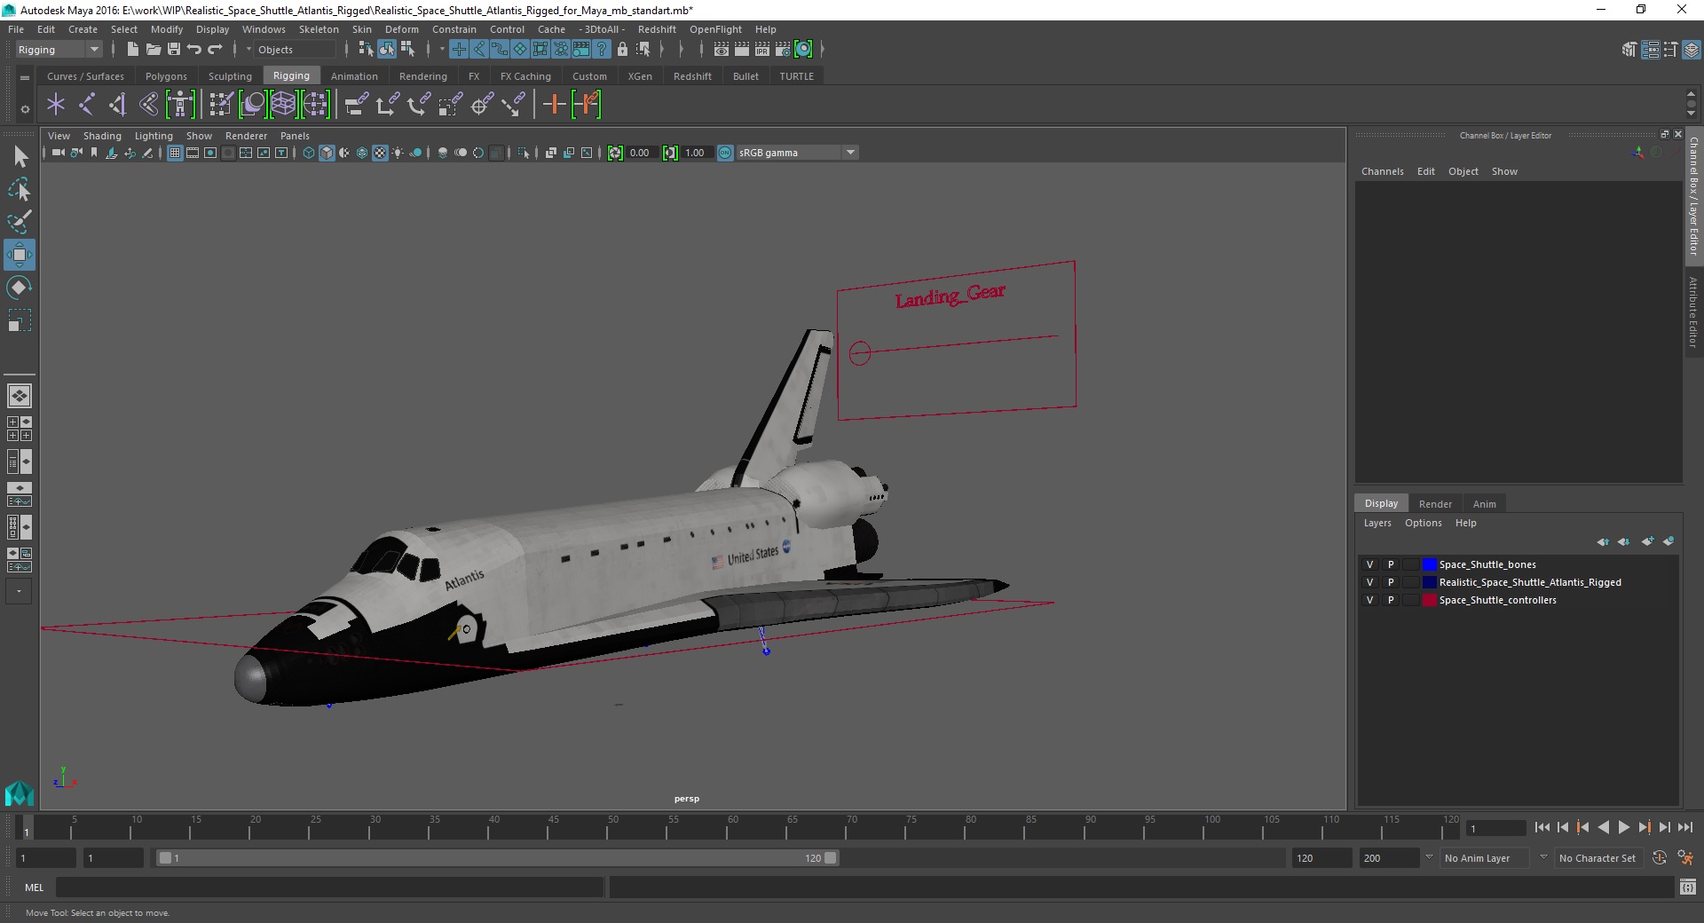Click the Open Scene folder icon
The width and height of the screenshot is (1704, 923).
[x=153, y=50]
